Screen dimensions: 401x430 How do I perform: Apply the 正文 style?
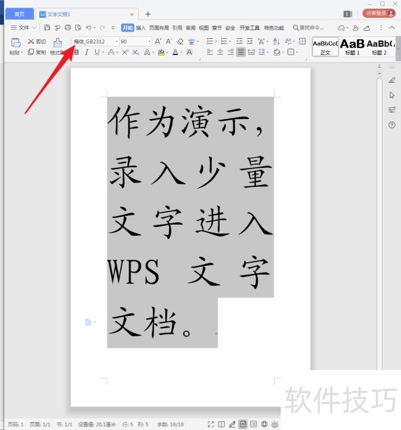[x=325, y=47]
